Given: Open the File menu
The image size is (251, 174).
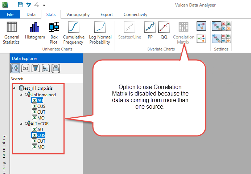Looking at the screenshot, I should [10, 15].
